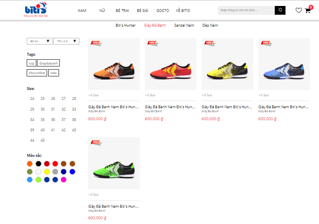The height and width of the screenshot is (224, 319).
Task: Open the GOSTO menu
Action: 163,11
